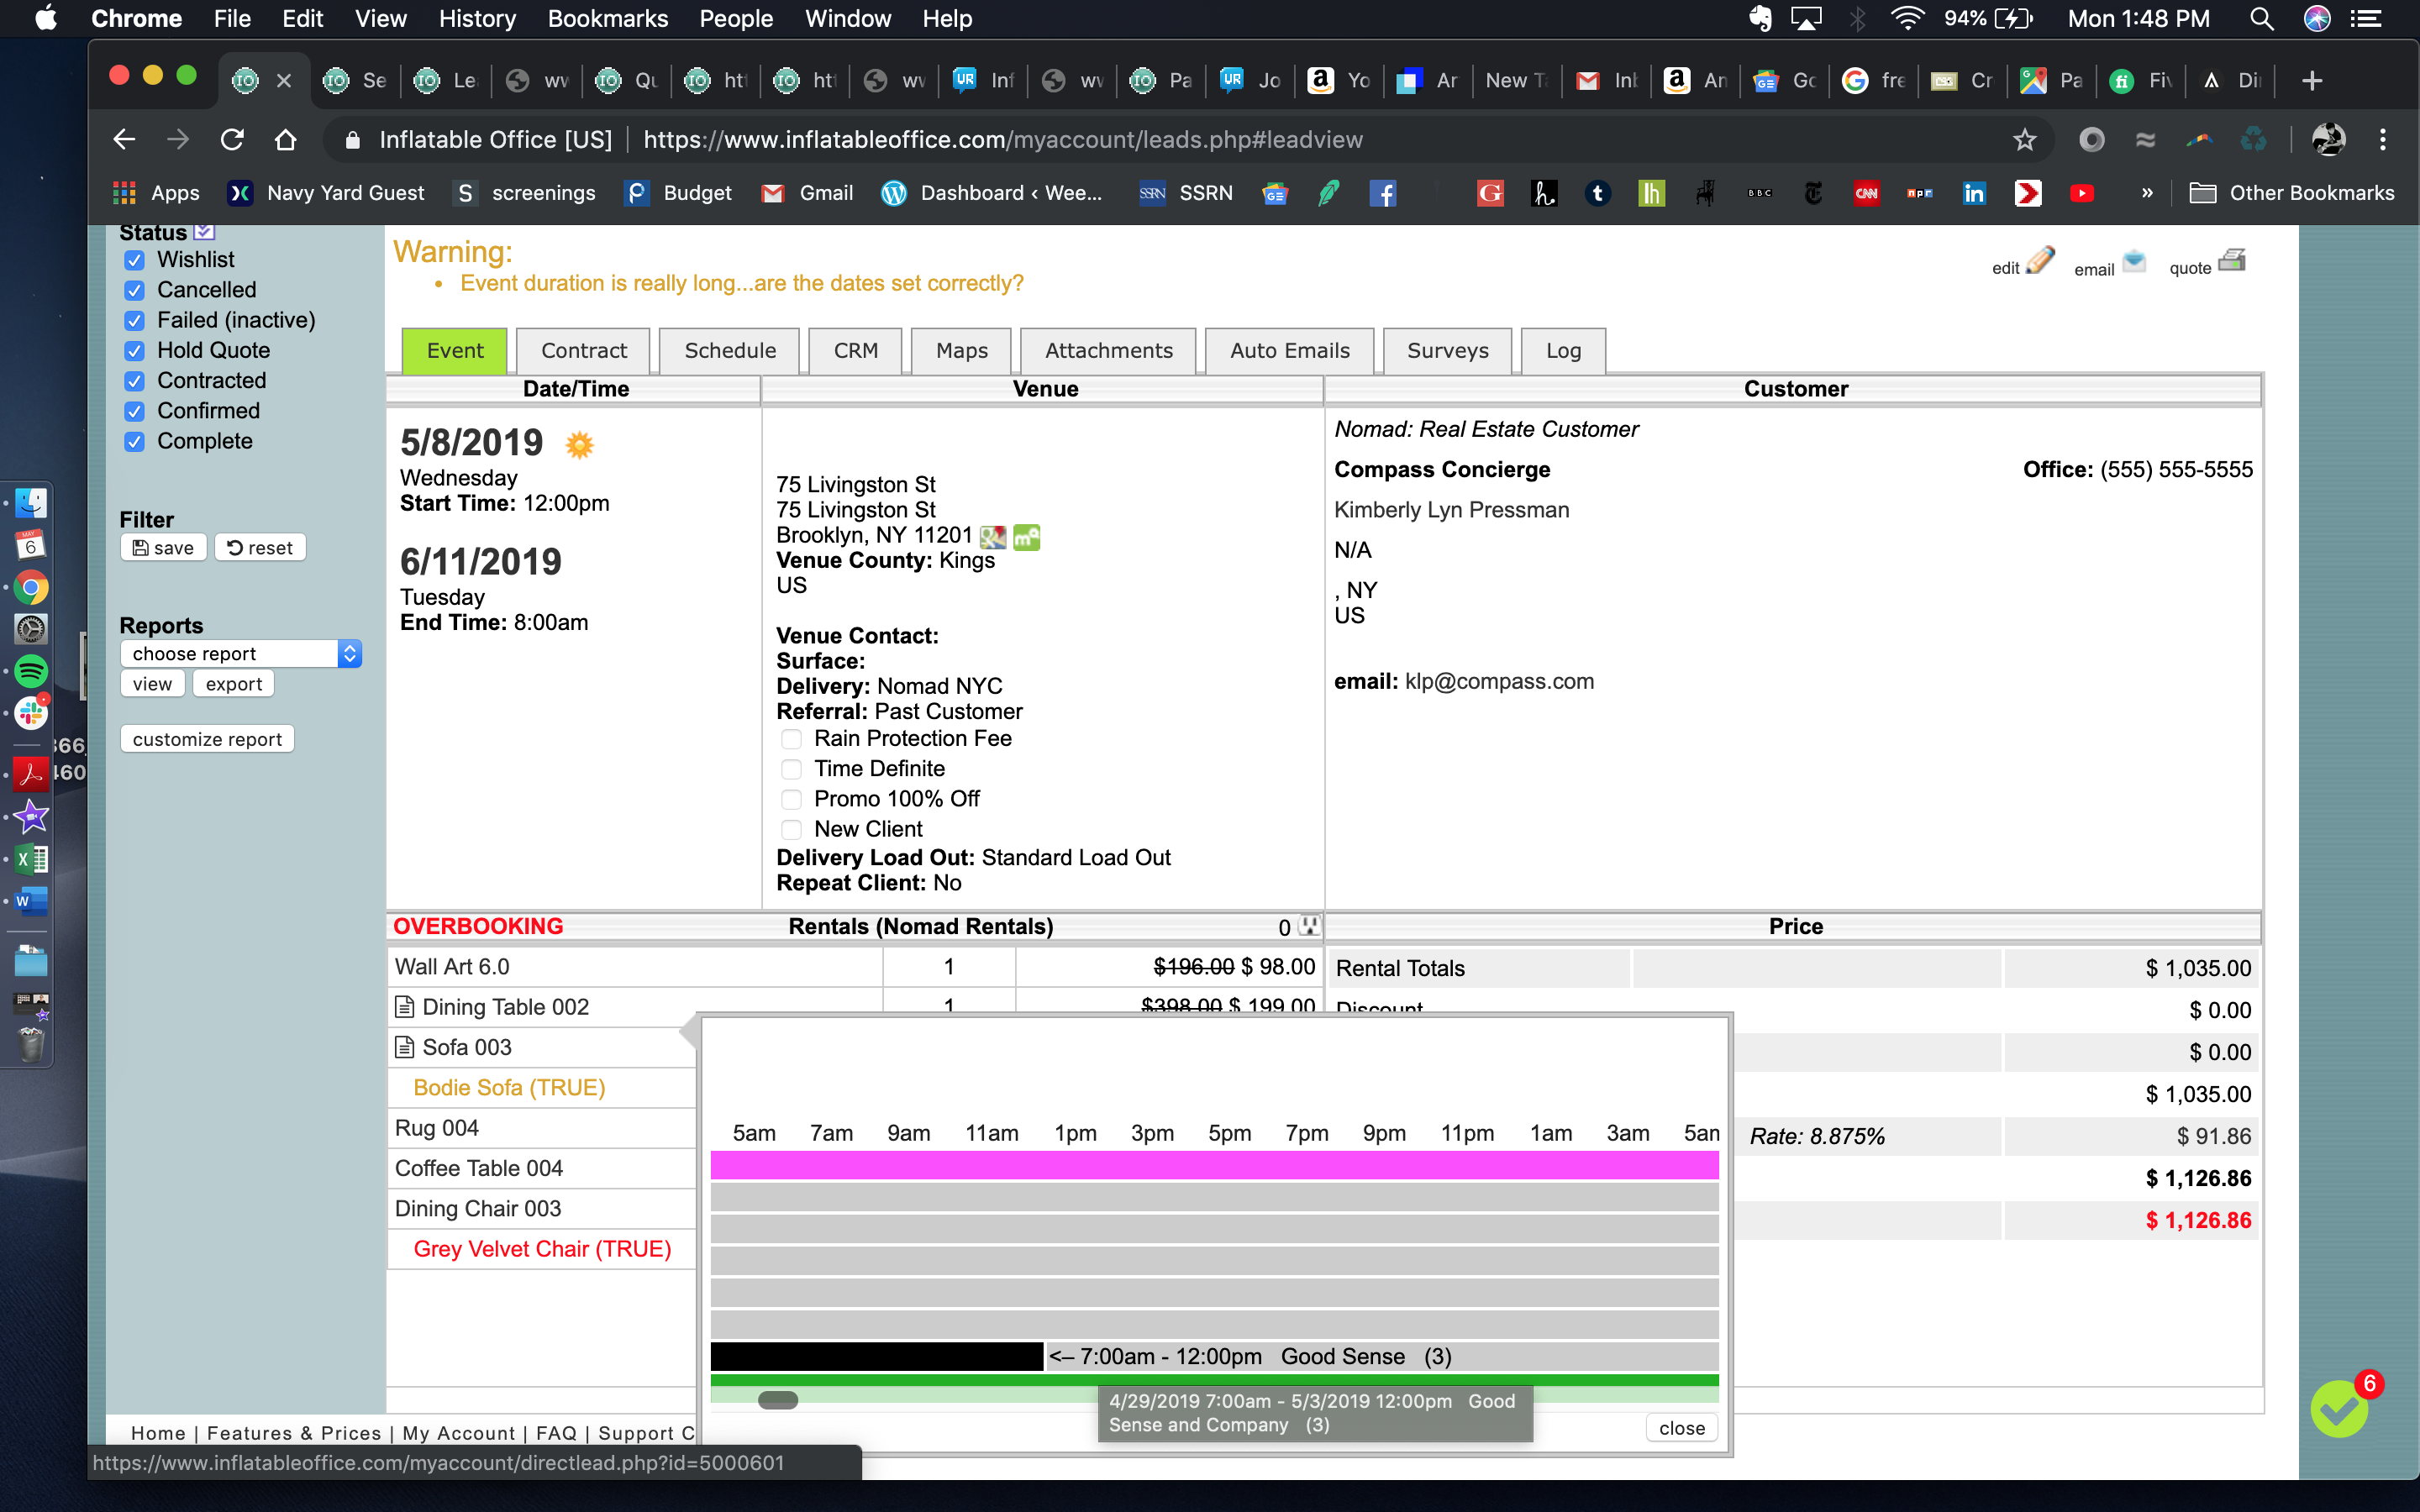Open the Auto Emails tab
Screen dimensions: 2420x1512
pyautogui.click(x=1289, y=351)
